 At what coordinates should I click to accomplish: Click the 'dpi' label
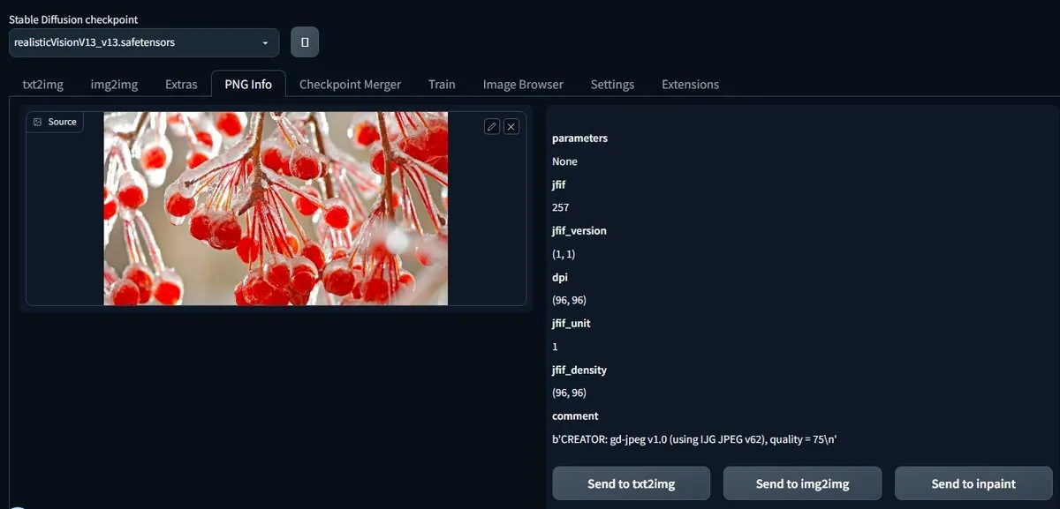click(x=559, y=277)
